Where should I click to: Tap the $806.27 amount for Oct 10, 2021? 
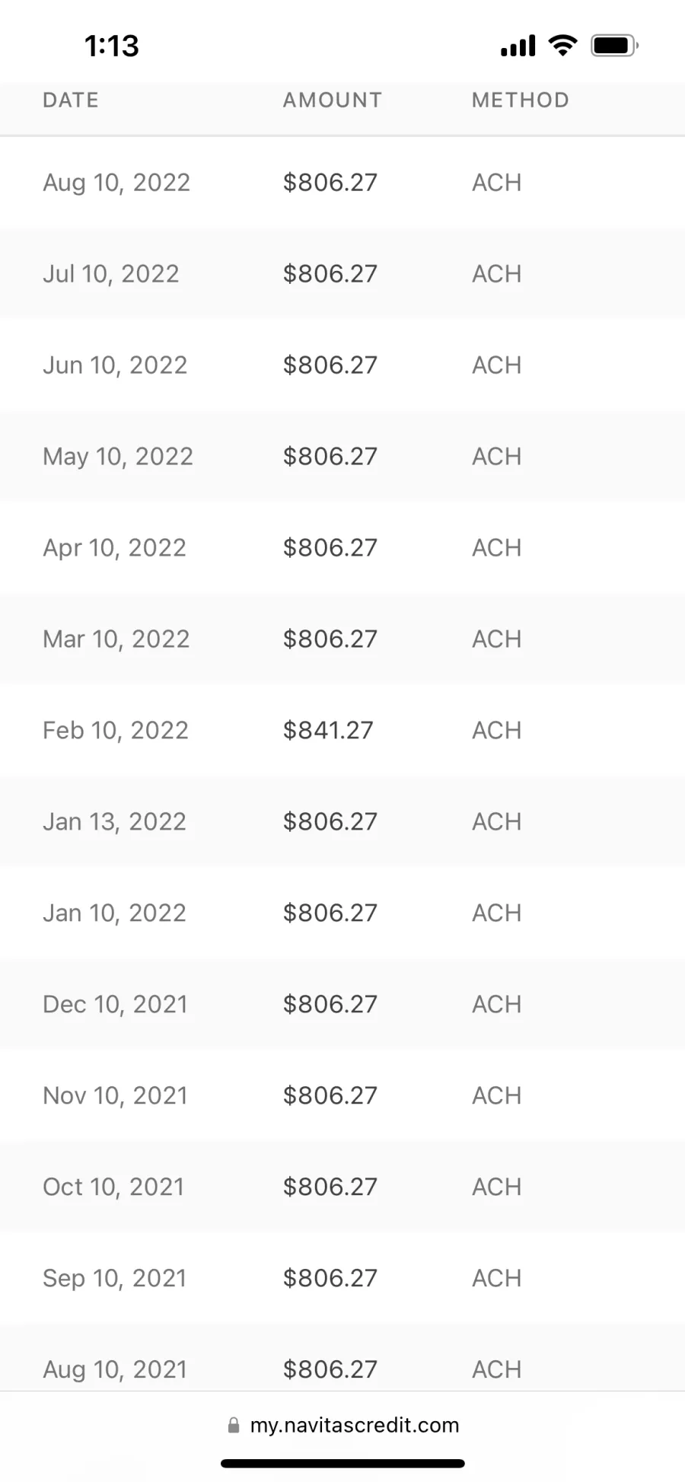coord(330,1187)
